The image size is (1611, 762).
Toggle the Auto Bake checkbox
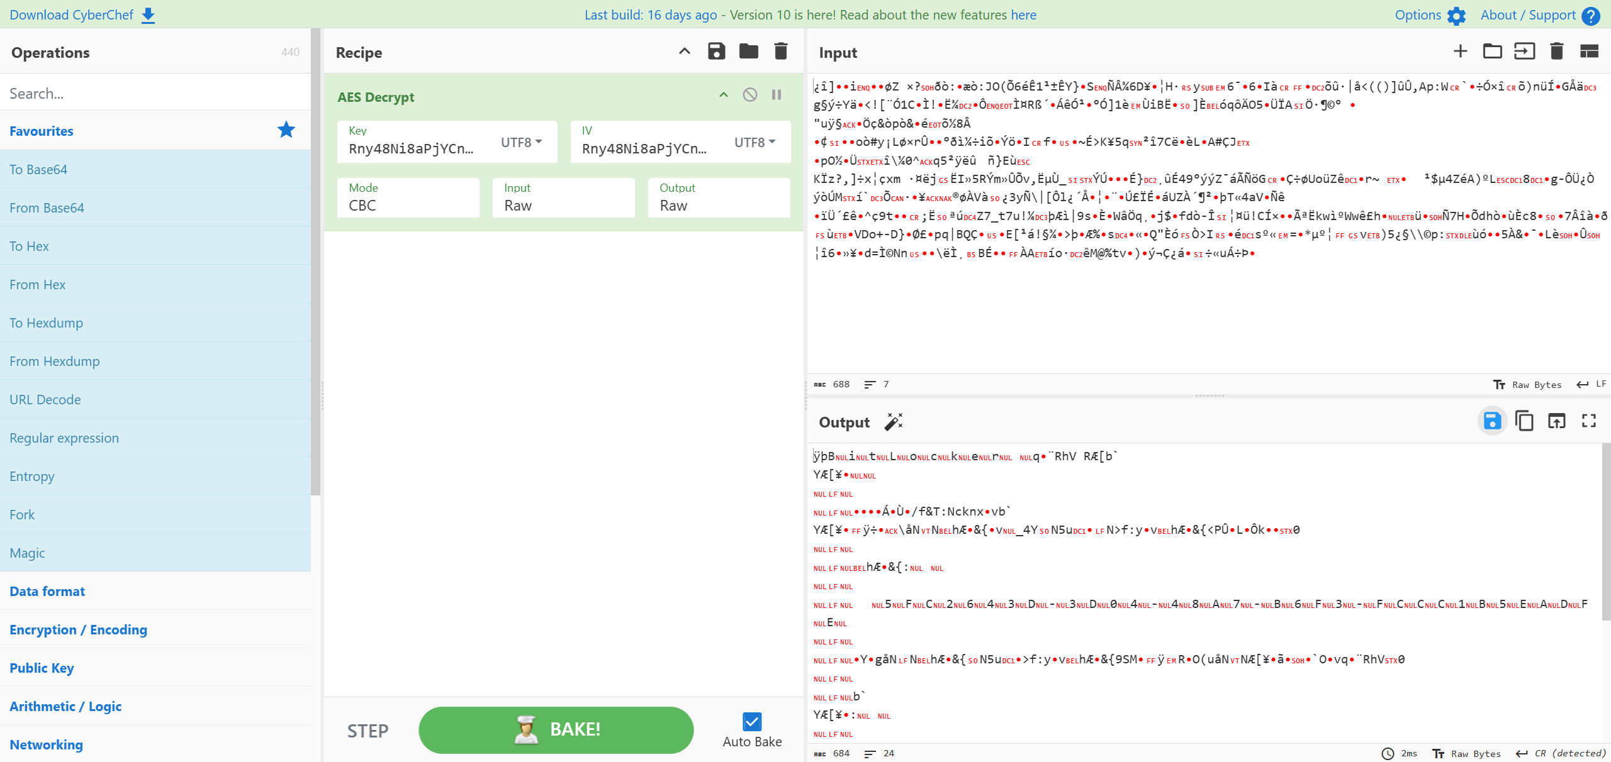[752, 722]
